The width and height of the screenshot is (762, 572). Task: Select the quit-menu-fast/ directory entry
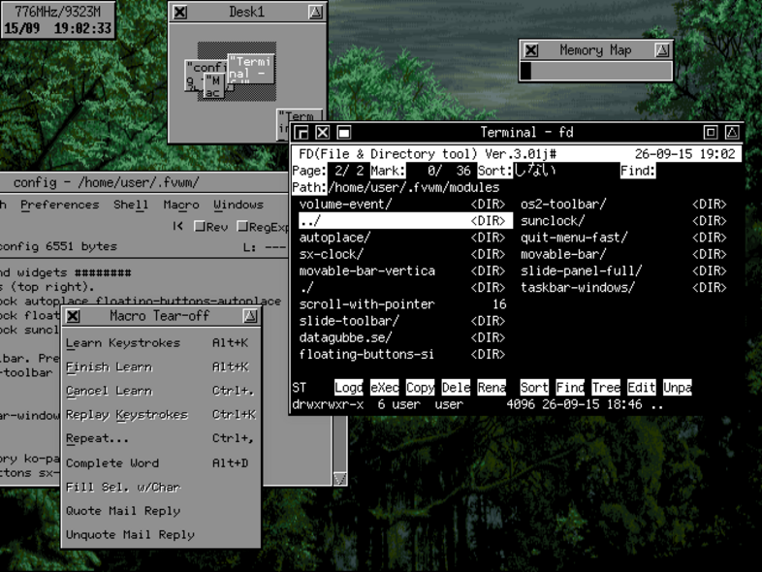tap(624, 238)
